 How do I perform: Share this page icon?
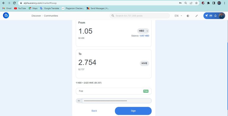[x=191, y=3]
